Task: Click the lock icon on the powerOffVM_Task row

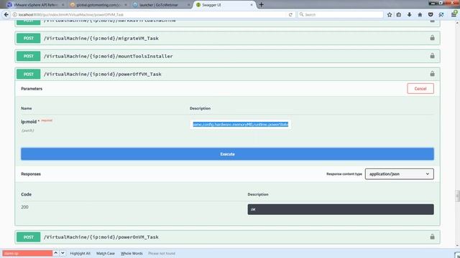Action: click(432, 74)
